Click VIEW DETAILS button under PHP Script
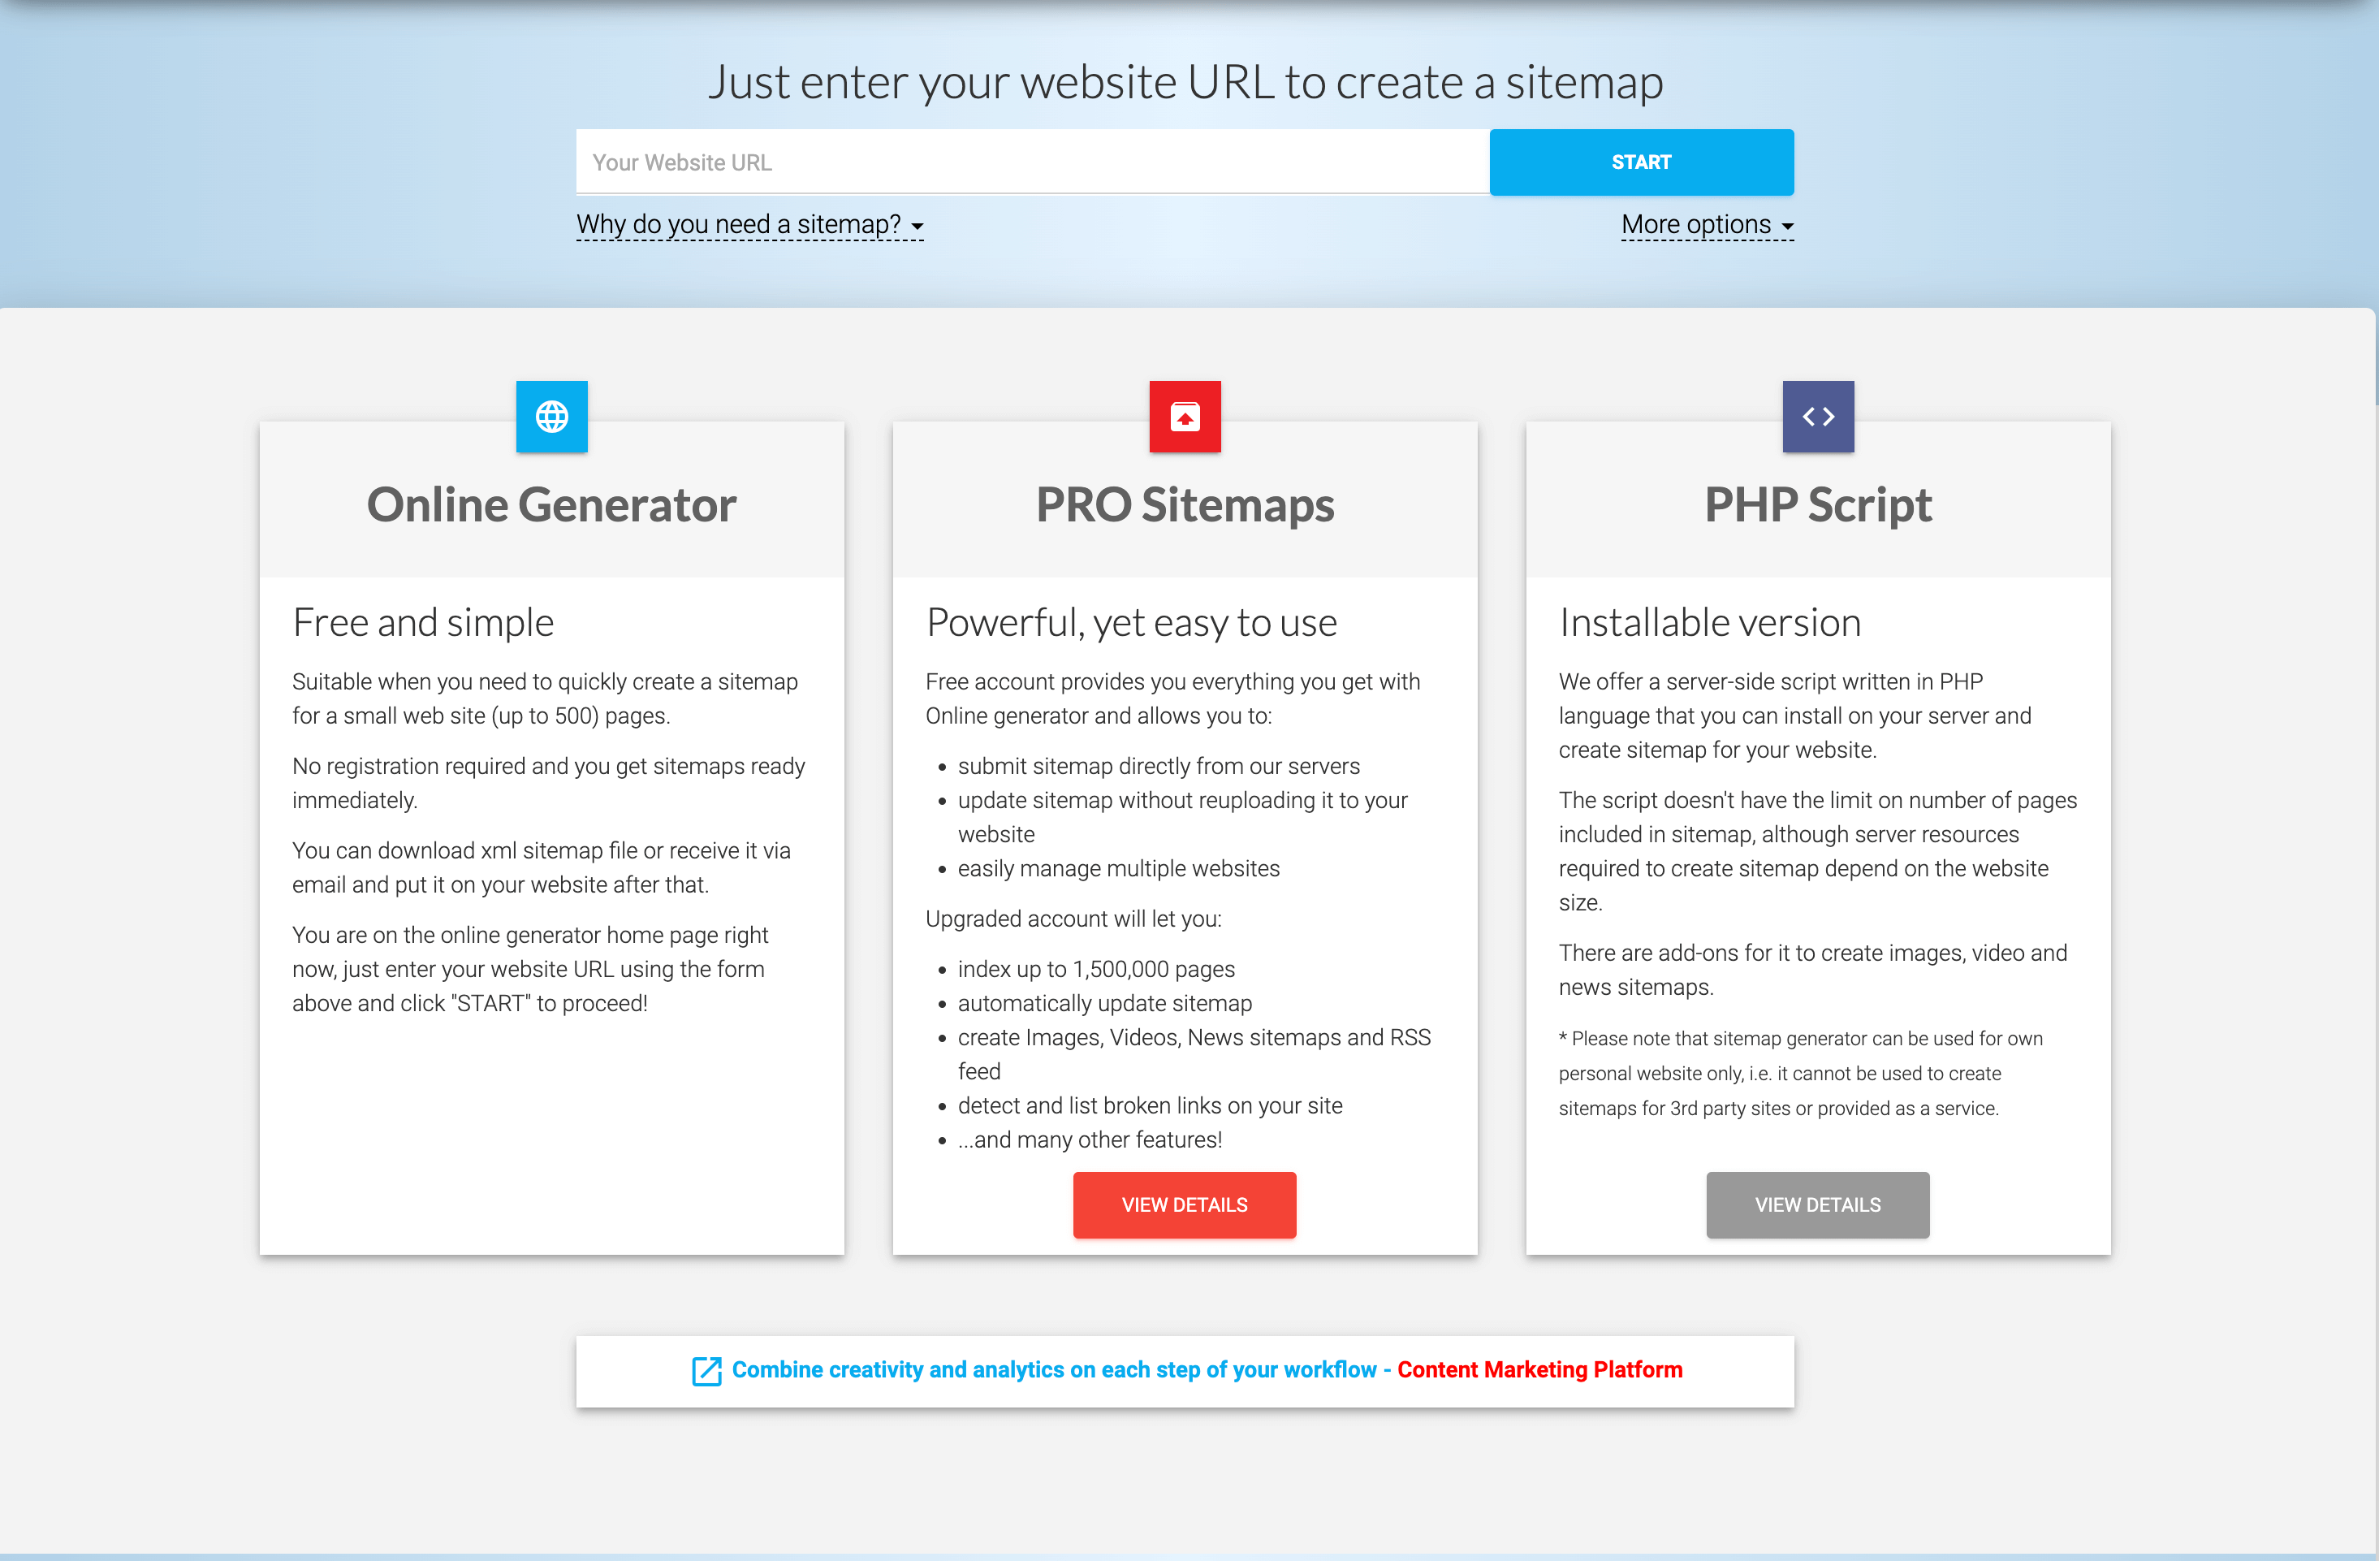Image resolution: width=2379 pixels, height=1561 pixels. (x=1818, y=1204)
